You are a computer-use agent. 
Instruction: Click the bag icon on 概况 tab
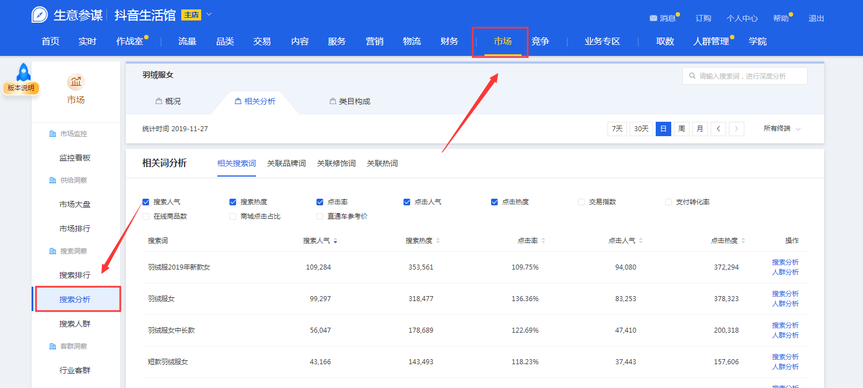[x=159, y=101]
